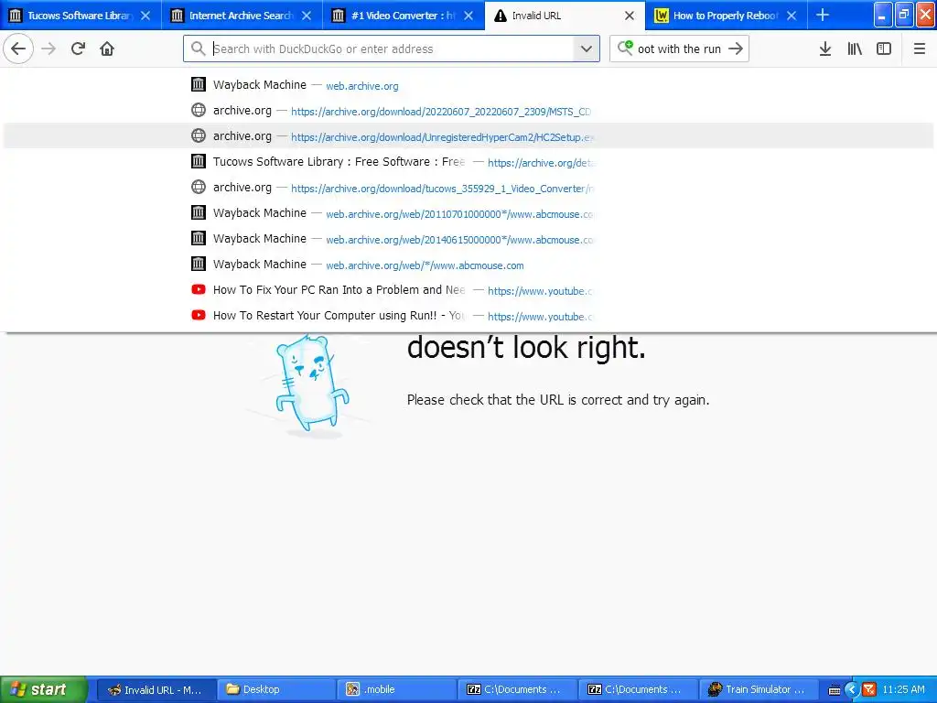Select Wayback Machine 20140615 abcmouse suggestion
The height and width of the screenshot is (703, 937).
[468, 239]
